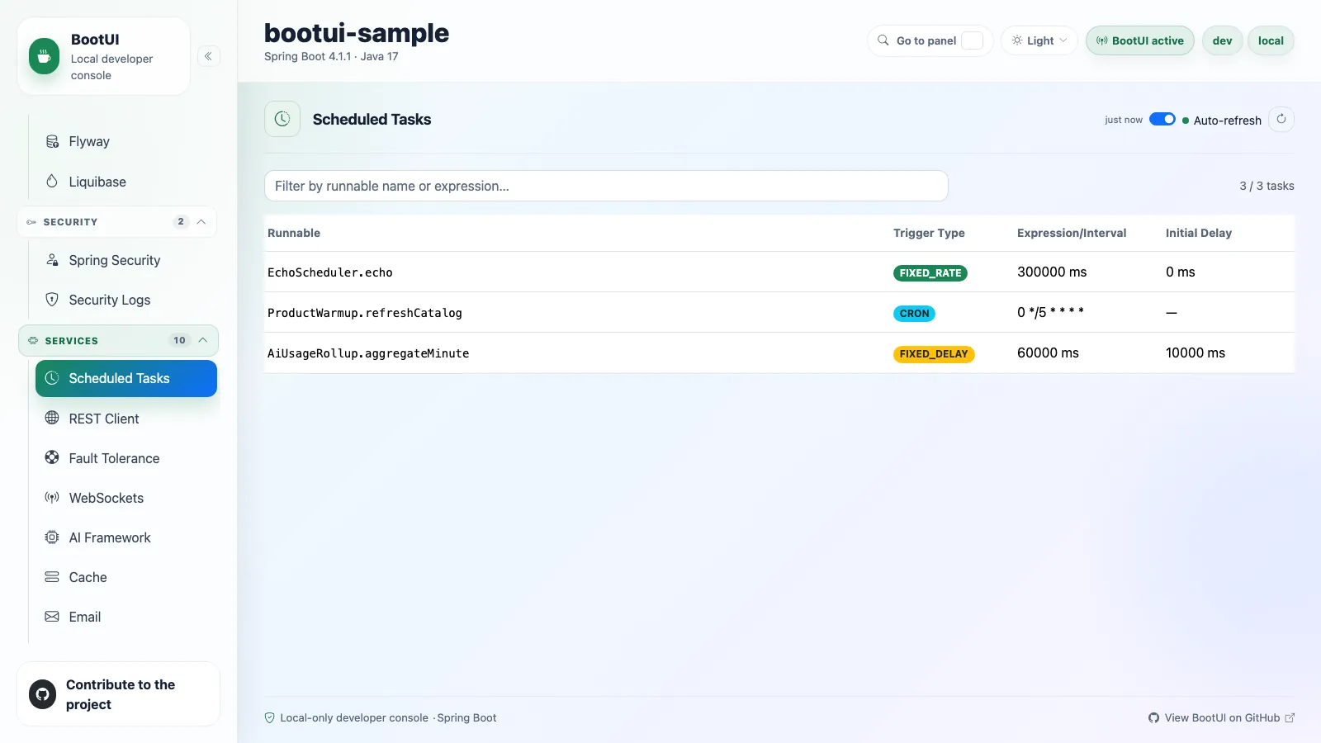Viewport: 1321px width, 743px height.
Task: Click the Liquibase droplet icon
Action: pyautogui.click(x=52, y=181)
